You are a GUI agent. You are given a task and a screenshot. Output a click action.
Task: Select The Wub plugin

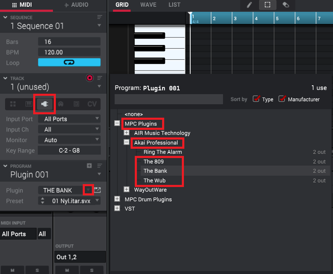click(155, 180)
